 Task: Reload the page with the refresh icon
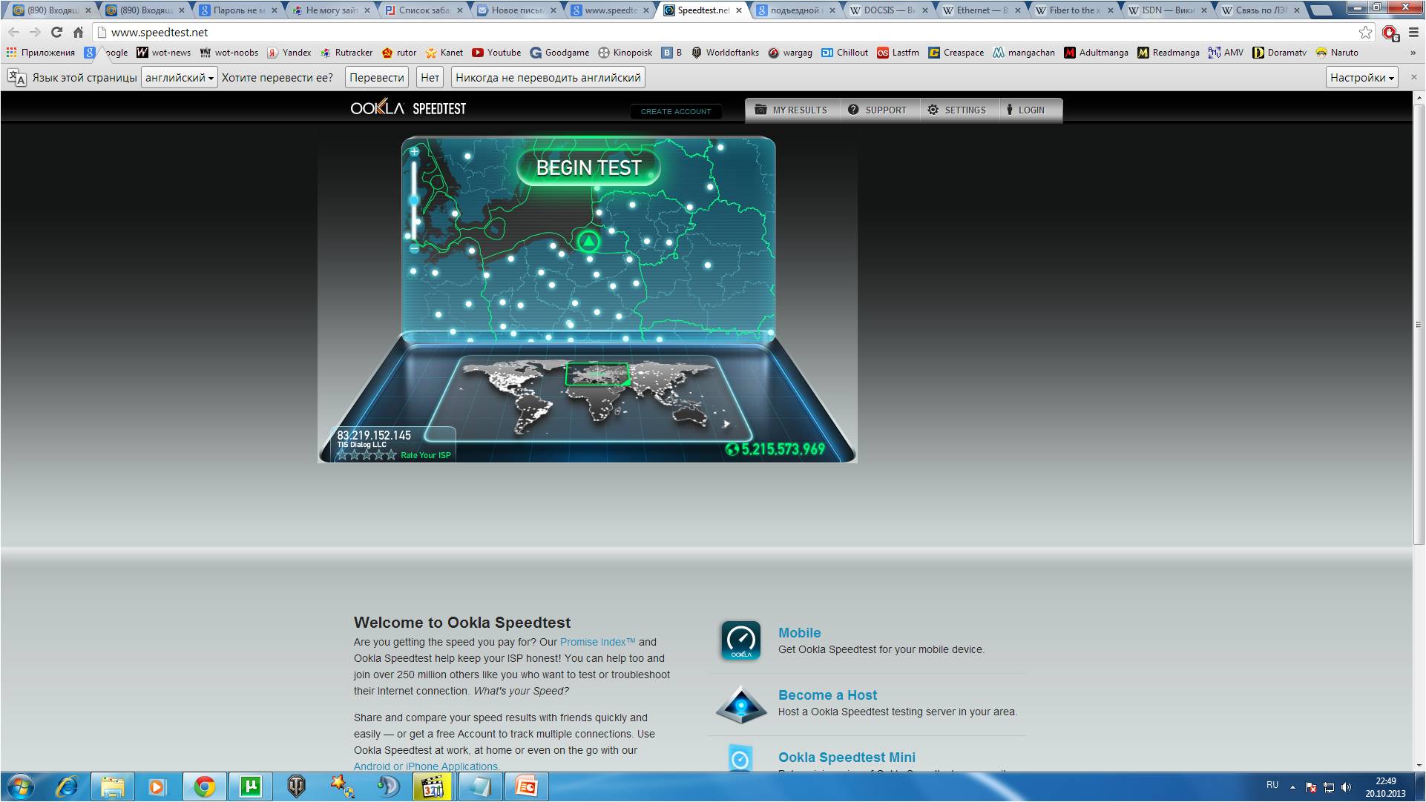click(x=56, y=33)
